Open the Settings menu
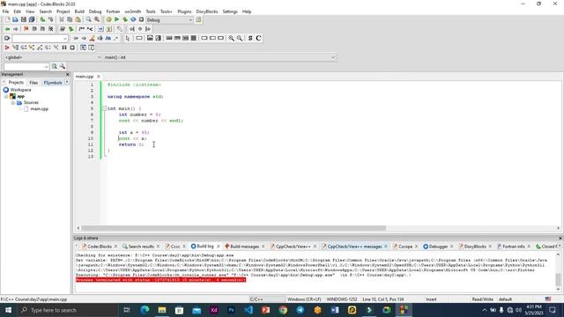 coord(230,11)
